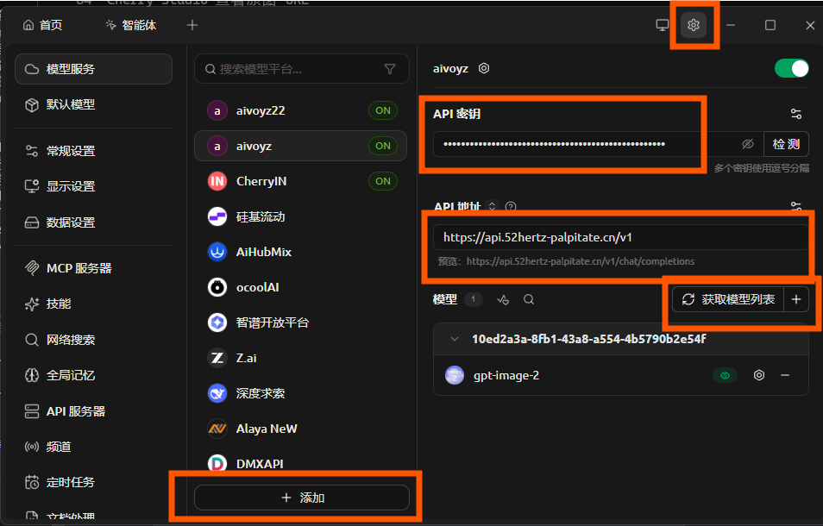The height and width of the screenshot is (526, 823).
Task: Search models with magnifier icon
Action: [x=529, y=299]
